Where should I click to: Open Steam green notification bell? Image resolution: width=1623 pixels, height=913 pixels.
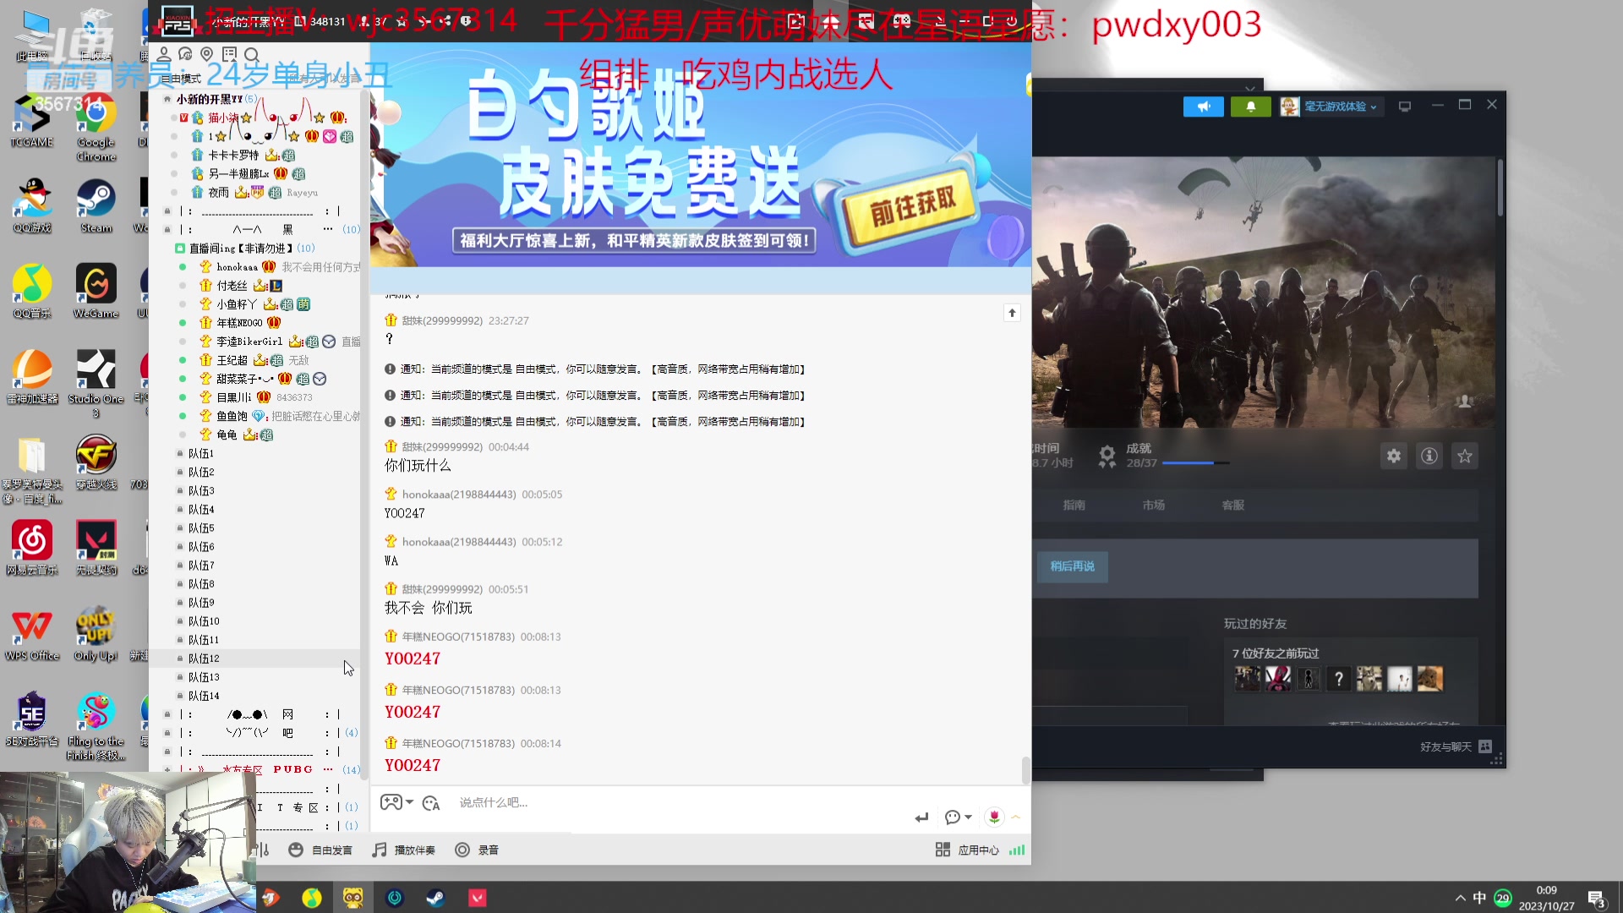click(x=1250, y=107)
